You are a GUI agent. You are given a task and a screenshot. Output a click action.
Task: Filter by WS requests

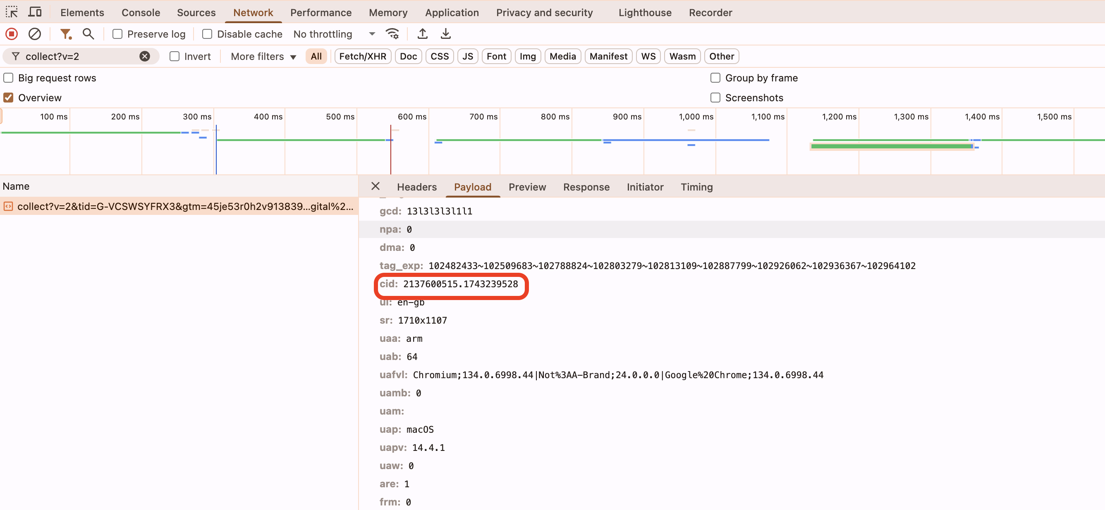tap(648, 57)
